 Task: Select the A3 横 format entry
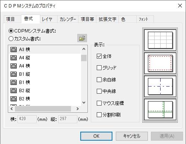coord(45,50)
